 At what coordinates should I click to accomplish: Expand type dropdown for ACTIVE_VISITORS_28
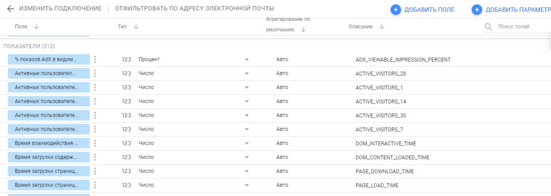coord(246,74)
